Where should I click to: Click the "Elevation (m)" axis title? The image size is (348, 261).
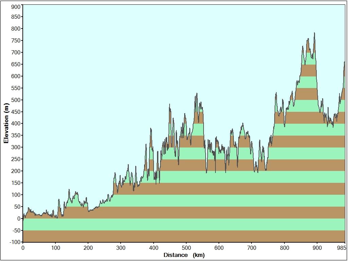[6, 123]
